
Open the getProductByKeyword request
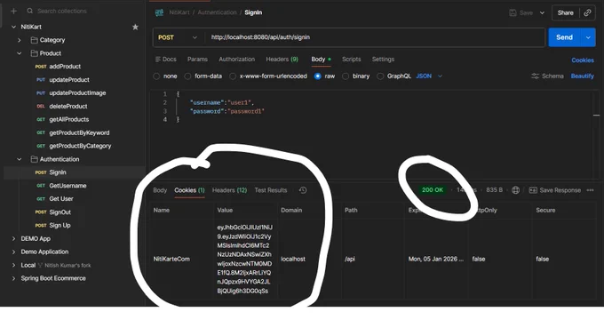[73, 132]
